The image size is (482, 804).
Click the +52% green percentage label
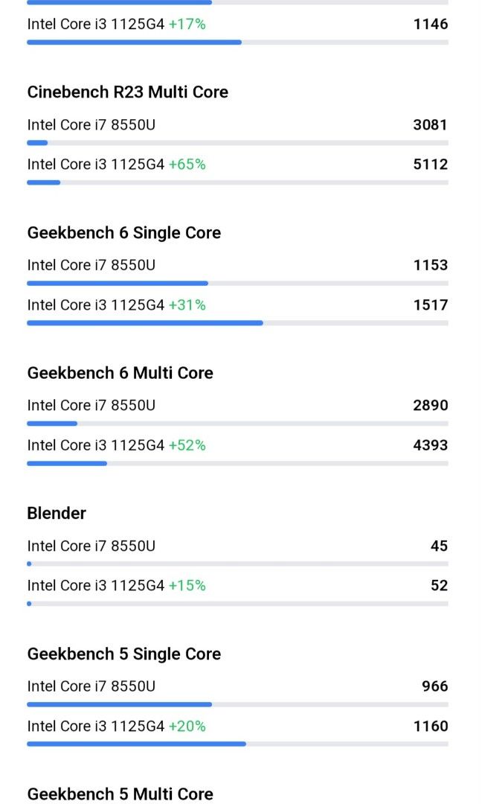coord(187,446)
